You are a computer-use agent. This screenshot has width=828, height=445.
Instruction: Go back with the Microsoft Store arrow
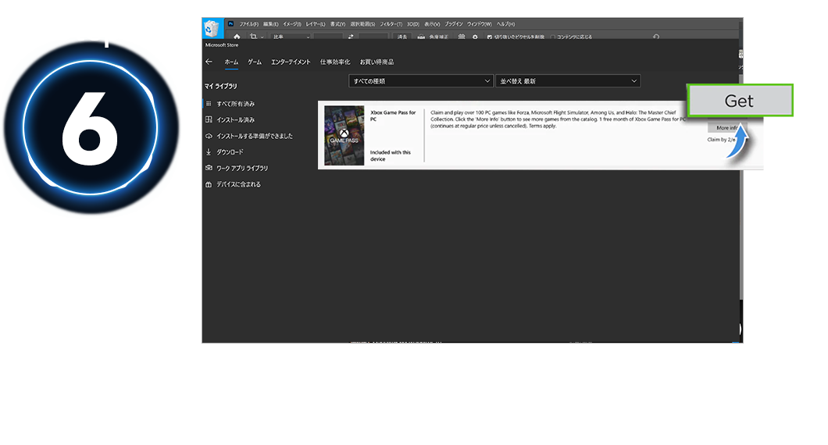209,62
